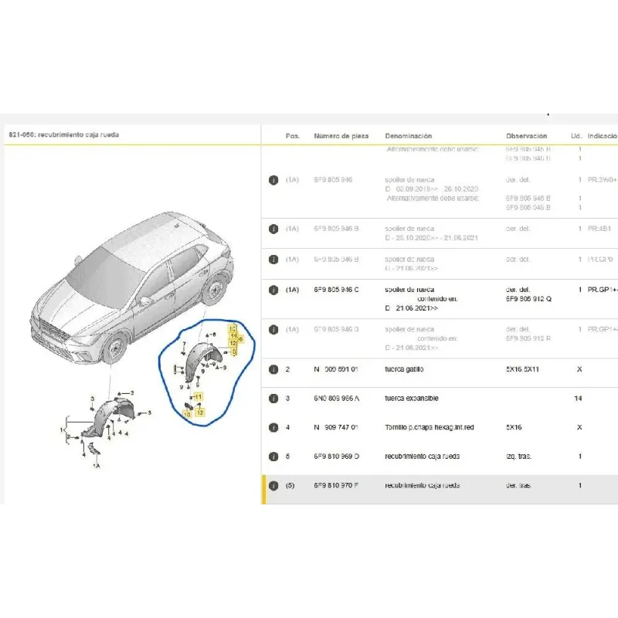Open referenced part 6F9 805 912 R
The width and height of the screenshot is (618, 618).
[528, 338]
